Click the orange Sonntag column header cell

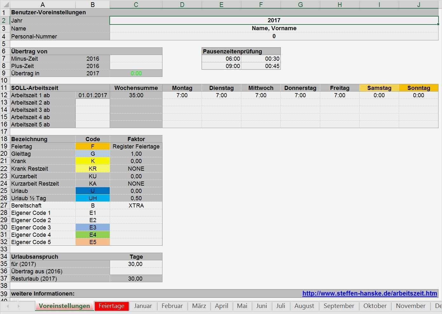(x=418, y=88)
